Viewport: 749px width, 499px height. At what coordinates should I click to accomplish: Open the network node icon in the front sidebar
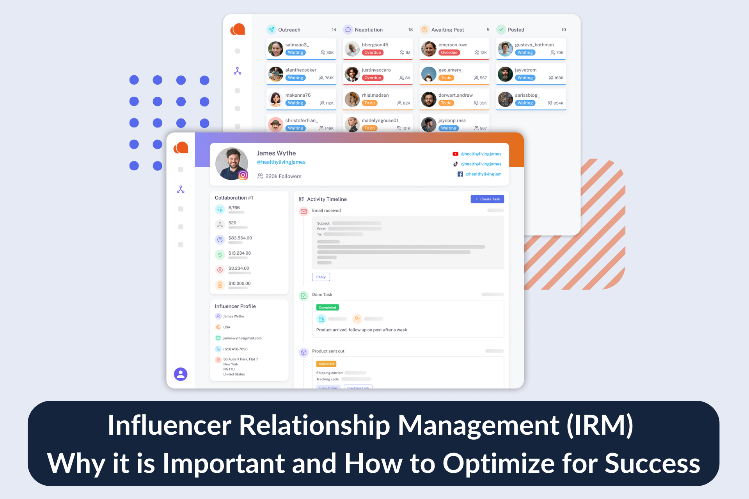[181, 189]
